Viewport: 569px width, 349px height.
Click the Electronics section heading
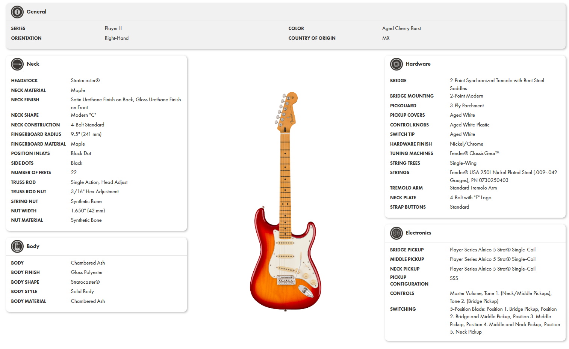(x=418, y=233)
